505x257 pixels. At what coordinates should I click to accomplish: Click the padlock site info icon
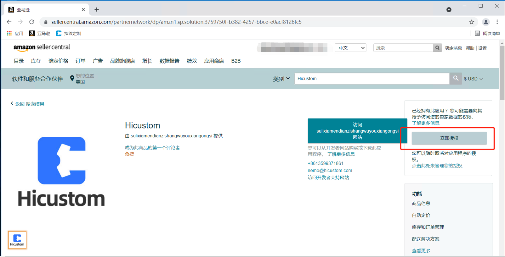[x=46, y=22]
